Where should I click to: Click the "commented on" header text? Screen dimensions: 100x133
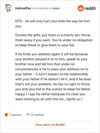[x=42, y=8]
